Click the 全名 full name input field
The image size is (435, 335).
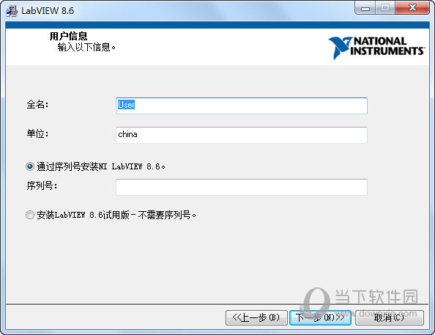pyautogui.click(x=242, y=106)
